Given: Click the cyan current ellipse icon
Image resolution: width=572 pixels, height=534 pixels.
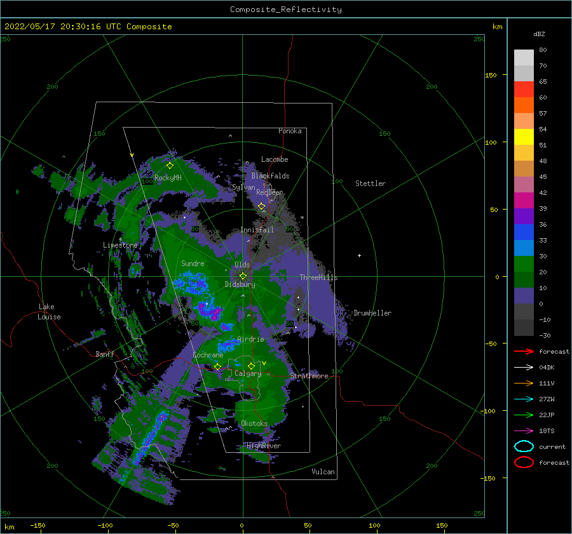Looking at the screenshot, I should 524,446.
